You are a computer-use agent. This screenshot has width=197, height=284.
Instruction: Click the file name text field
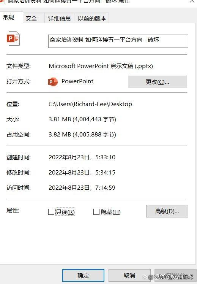(118, 41)
